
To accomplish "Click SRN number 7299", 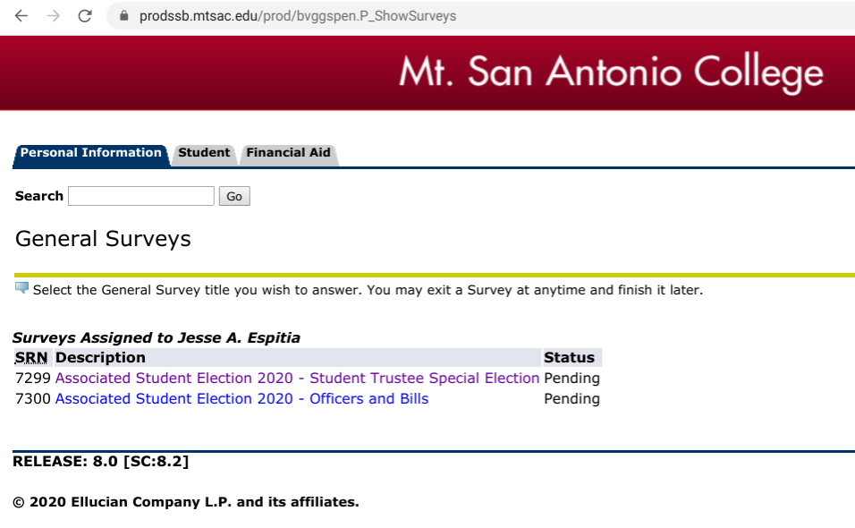I will [33, 378].
